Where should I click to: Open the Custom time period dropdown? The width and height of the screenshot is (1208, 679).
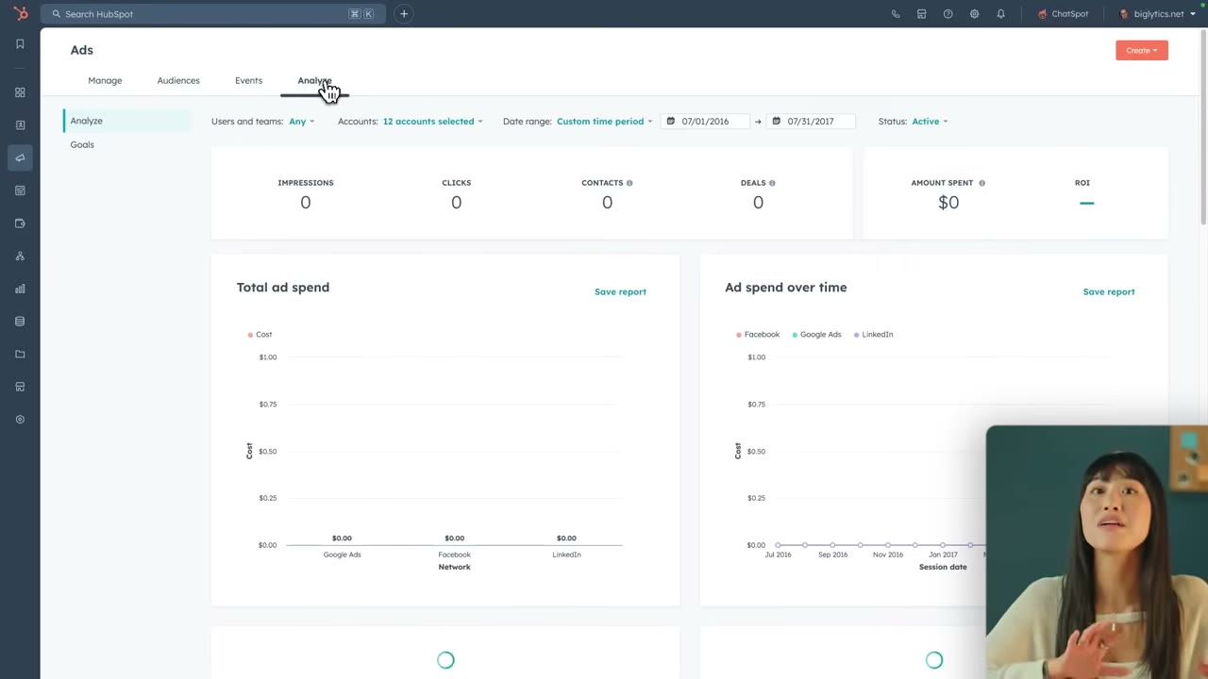[x=604, y=121]
